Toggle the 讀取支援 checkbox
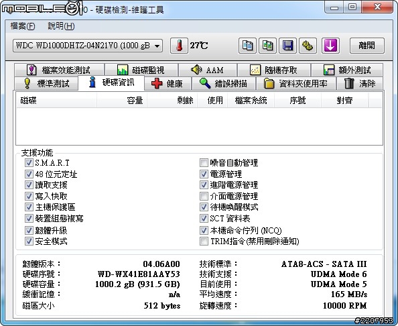Screen dimensions: 398x326 pos(29,184)
